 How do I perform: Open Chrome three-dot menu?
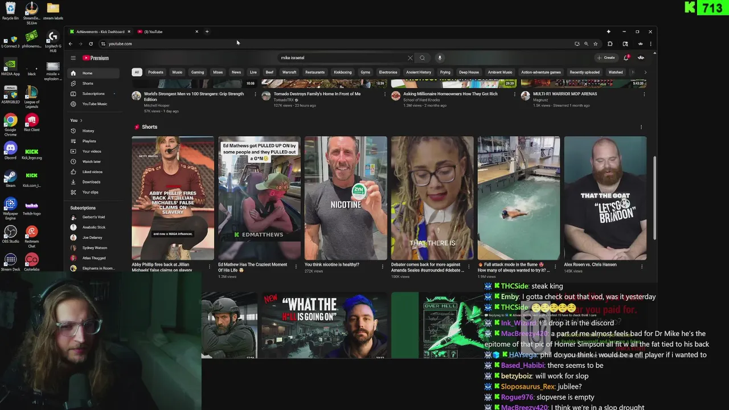(x=650, y=44)
